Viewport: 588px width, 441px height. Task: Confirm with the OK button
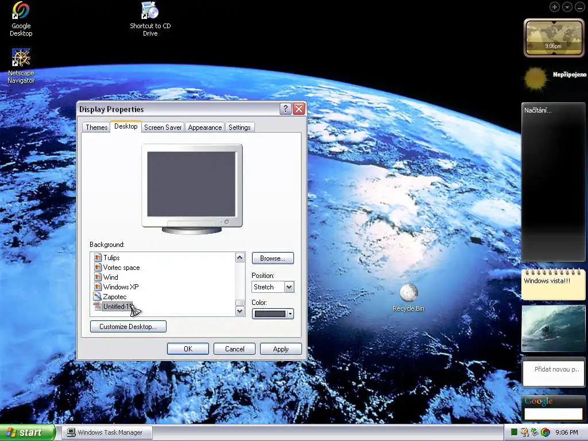(x=188, y=349)
